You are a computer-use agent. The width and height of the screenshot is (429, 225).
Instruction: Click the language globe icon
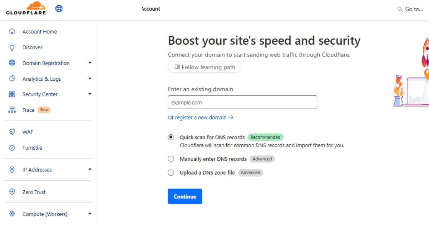coord(59,9)
